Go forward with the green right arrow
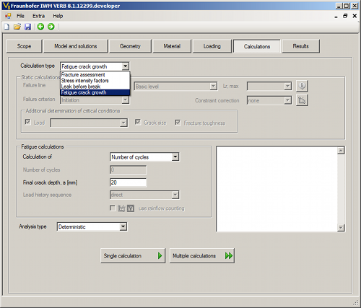This screenshot has width=361, height=308. point(51,27)
